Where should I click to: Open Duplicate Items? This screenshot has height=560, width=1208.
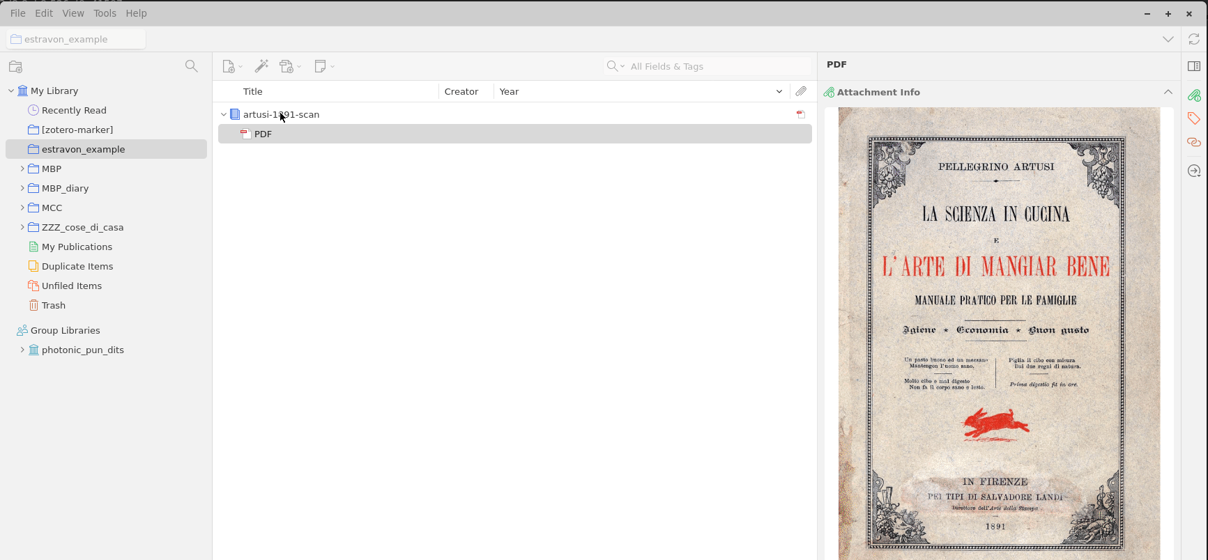[x=77, y=266]
